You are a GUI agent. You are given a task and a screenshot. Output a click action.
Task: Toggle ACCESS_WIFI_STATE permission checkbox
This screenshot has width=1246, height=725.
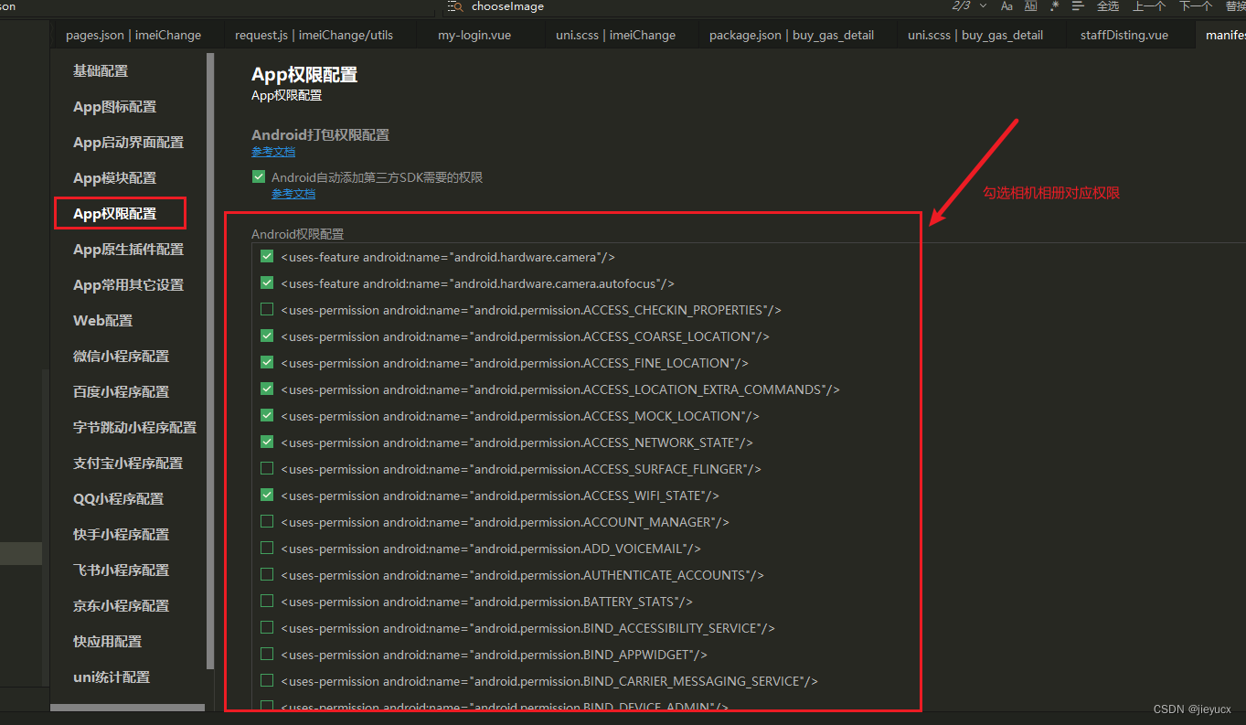[x=267, y=496]
